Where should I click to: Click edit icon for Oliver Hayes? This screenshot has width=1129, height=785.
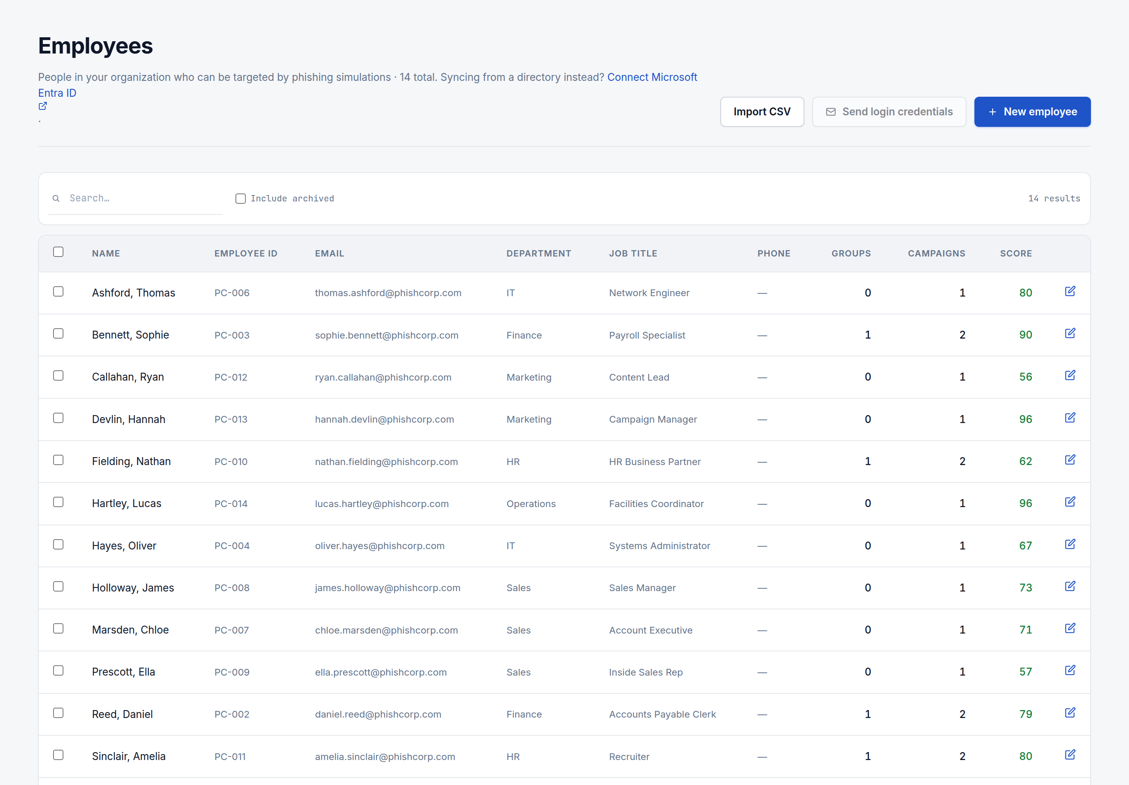click(x=1070, y=544)
